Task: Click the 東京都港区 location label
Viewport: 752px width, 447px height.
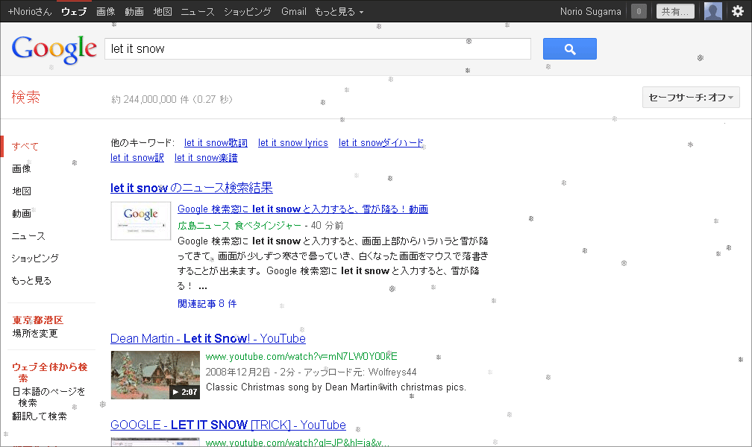Action: coord(38,320)
